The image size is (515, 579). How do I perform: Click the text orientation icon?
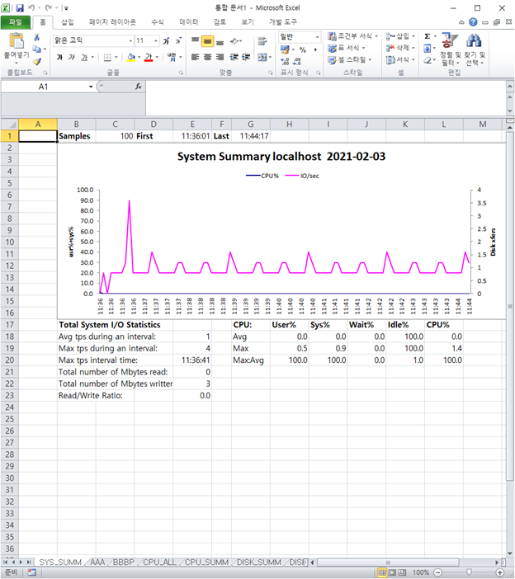tap(234, 41)
